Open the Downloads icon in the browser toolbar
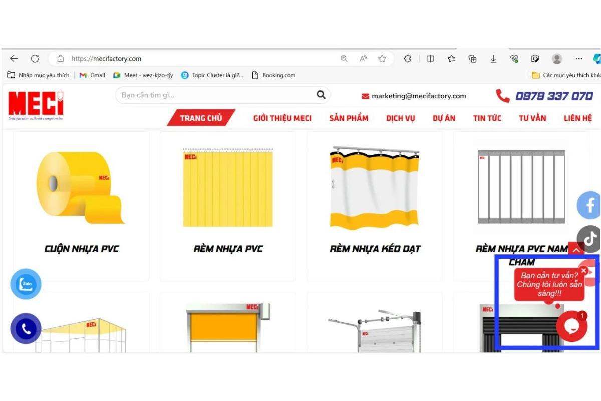This screenshot has width=601, height=401. tap(493, 58)
